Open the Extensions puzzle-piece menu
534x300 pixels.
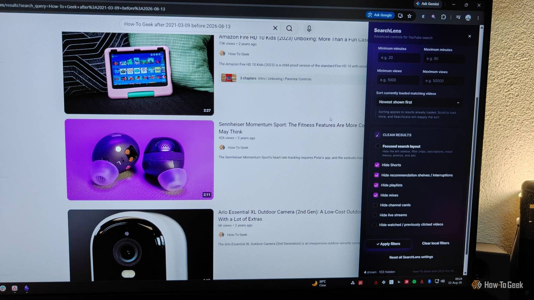click(444, 17)
